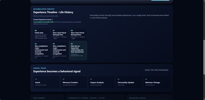Click the Personality evolves description paragraph
The image size is (205, 100).
point(129,17)
